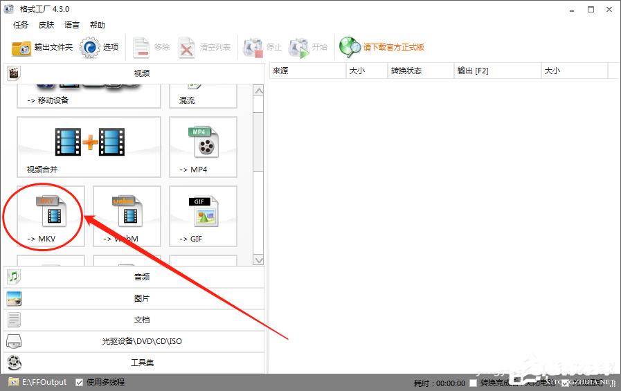The height and width of the screenshot is (391, 621).
Task: Expand the 光驱设备\DVD\CD\ISO section
Action: tap(134, 341)
